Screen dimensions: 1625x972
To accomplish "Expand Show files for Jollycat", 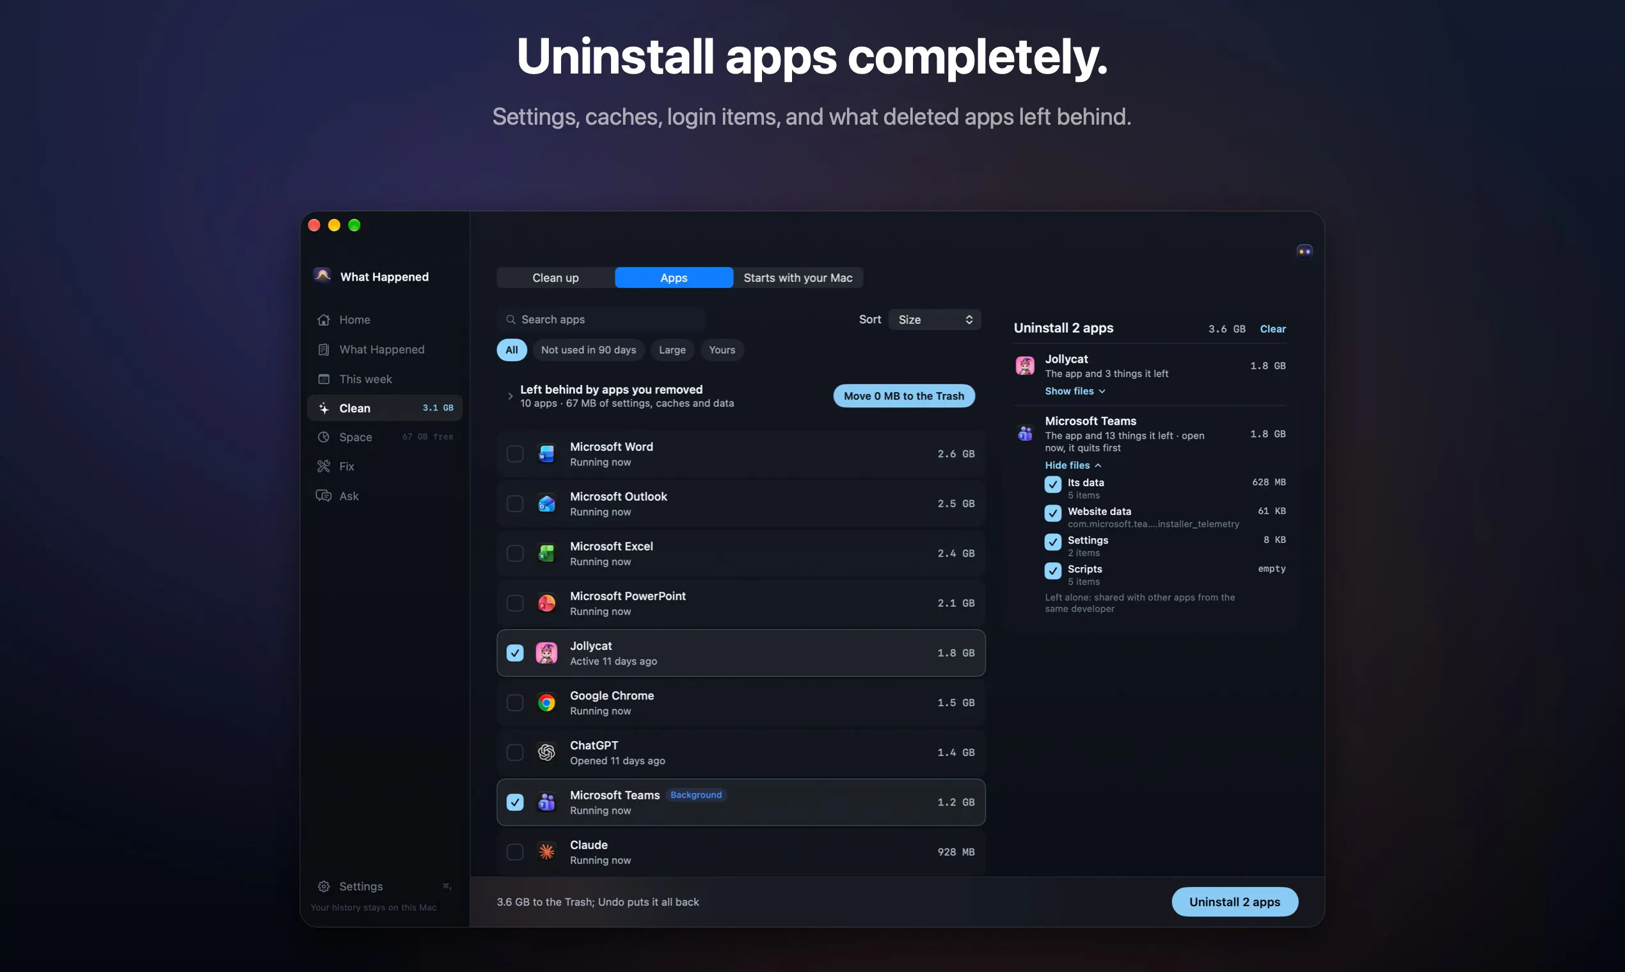I will coord(1075,391).
